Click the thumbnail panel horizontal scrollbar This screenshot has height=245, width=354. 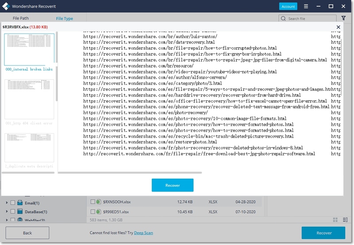pos(28,172)
